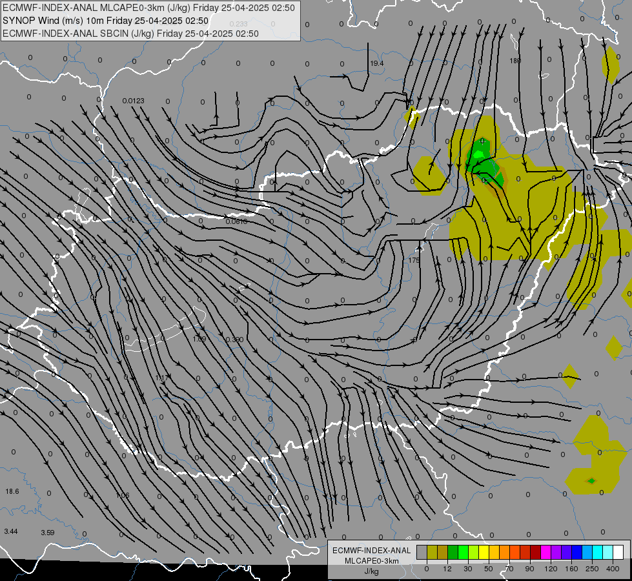Click the map value '1.09'
632x581 pixels.
click(x=199, y=339)
